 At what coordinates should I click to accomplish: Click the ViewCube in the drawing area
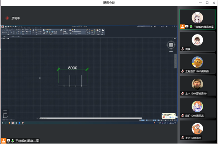click(171, 45)
